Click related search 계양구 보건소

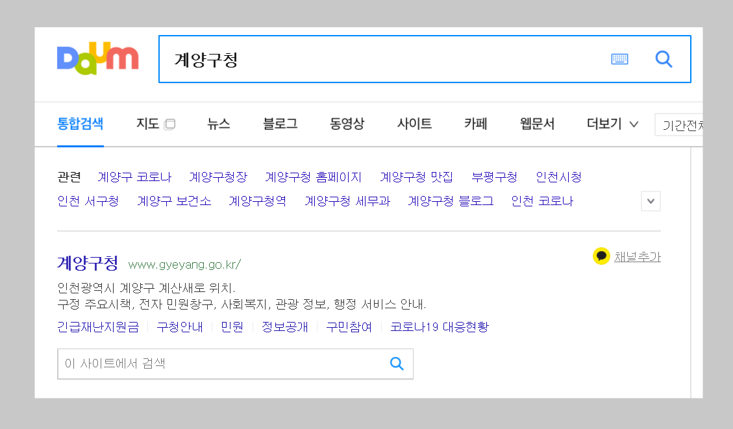point(174,201)
